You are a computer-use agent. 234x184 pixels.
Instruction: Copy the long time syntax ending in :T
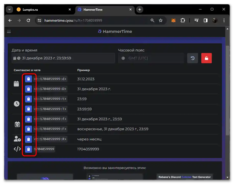click(28, 109)
